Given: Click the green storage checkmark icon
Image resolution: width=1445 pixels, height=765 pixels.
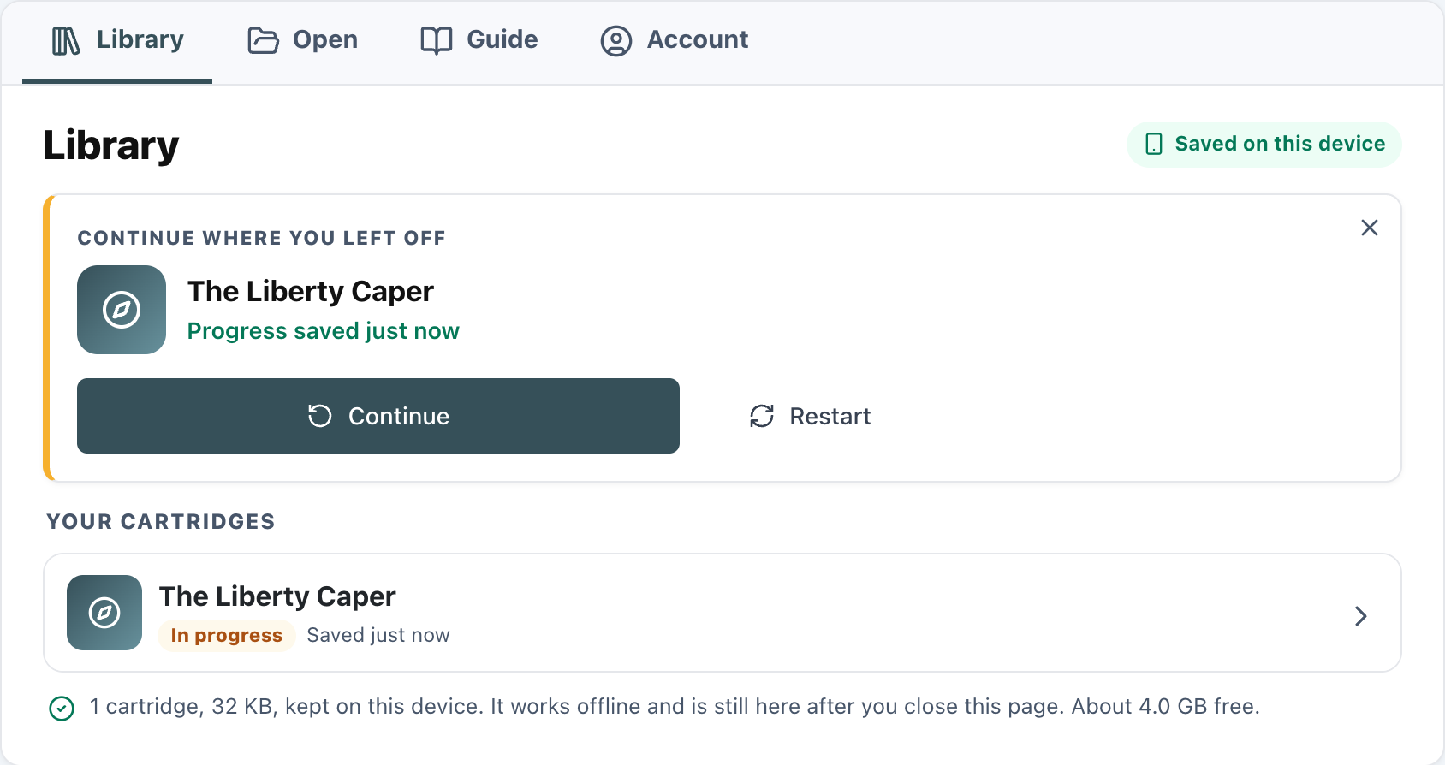Looking at the screenshot, I should [x=62, y=708].
